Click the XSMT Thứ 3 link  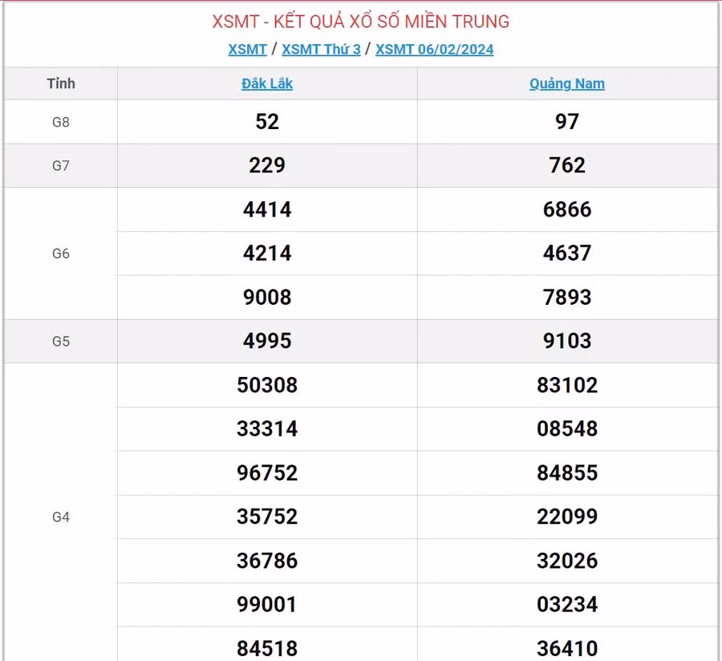pyautogui.click(x=321, y=49)
